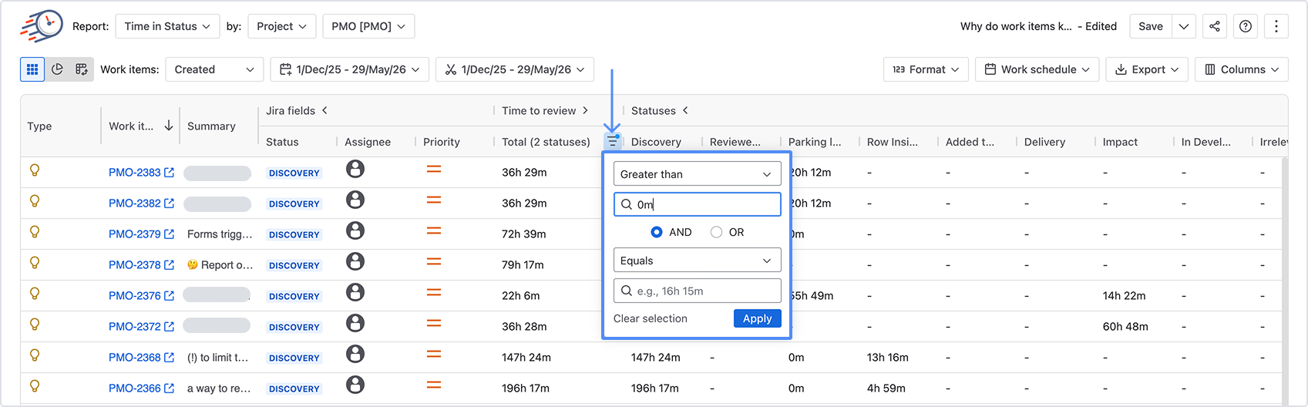The image size is (1308, 407).
Task: Click the Priority column header
Action: [x=442, y=142]
